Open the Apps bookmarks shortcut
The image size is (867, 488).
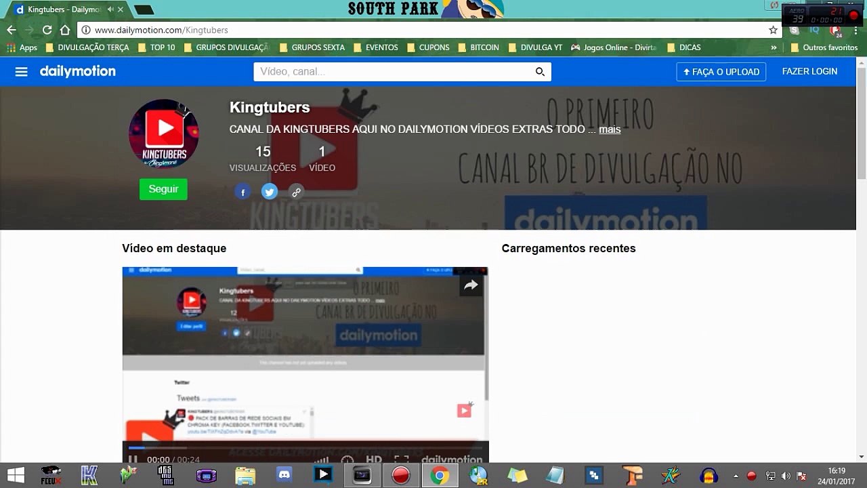(22, 47)
